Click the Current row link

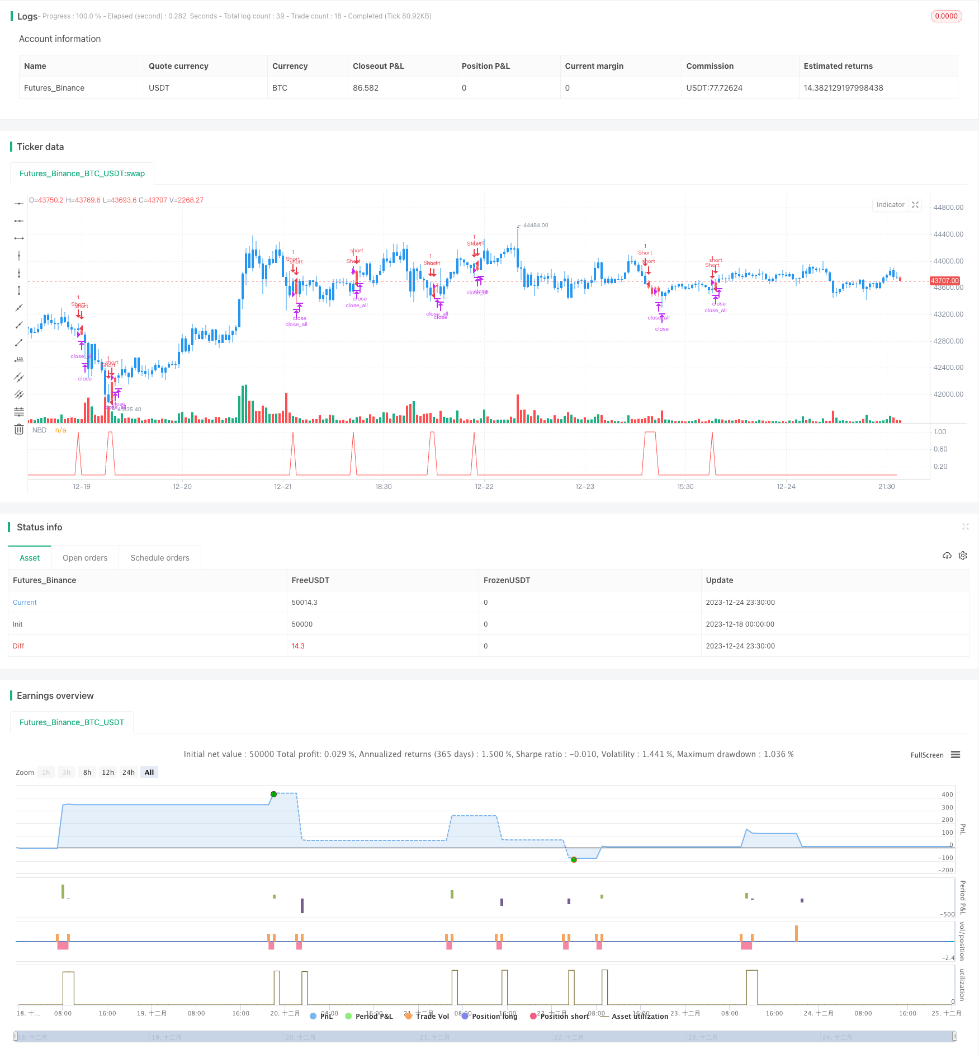[25, 603]
